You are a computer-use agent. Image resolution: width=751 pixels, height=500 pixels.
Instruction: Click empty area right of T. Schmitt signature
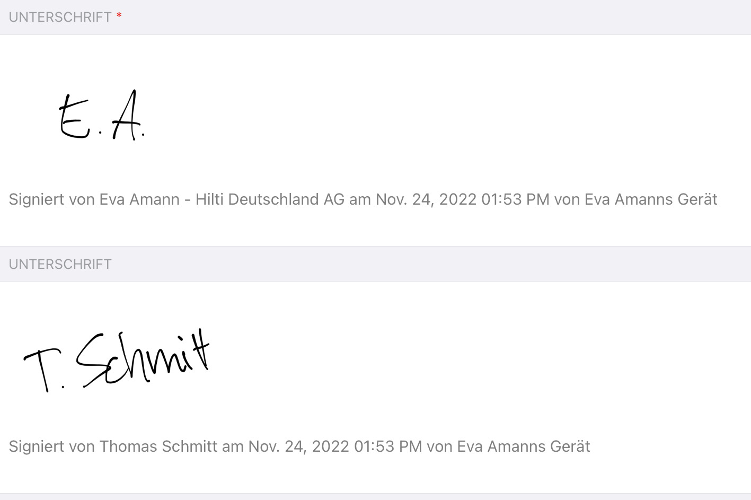click(477, 361)
